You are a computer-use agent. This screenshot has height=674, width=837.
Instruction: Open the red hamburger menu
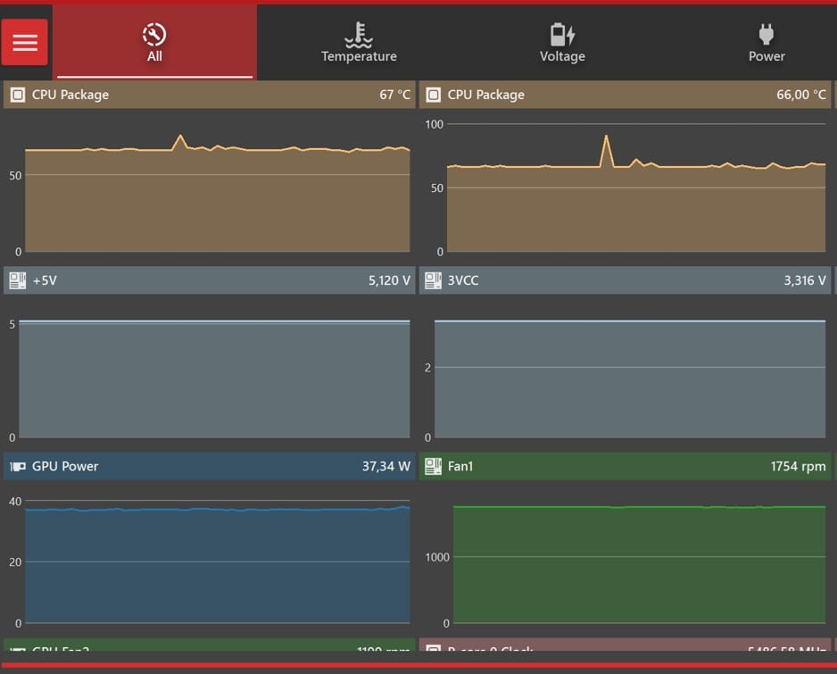[x=25, y=42]
